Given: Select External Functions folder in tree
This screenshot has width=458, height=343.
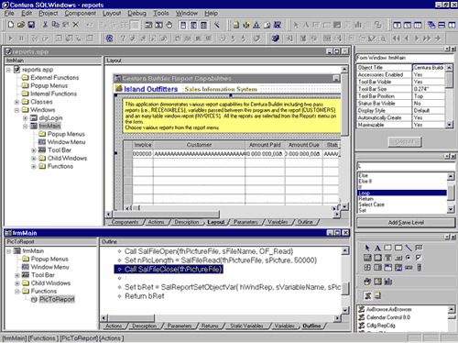Looking at the screenshot, I should click(55, 78).
